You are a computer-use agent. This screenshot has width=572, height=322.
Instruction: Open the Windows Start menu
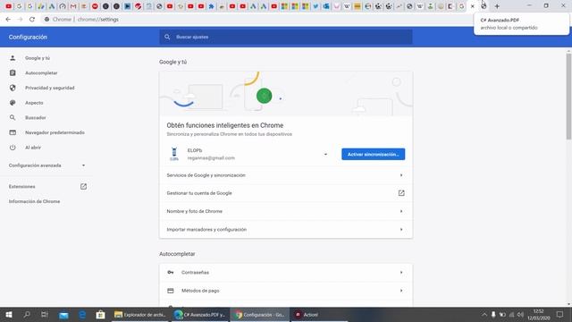tap(9, 314)
